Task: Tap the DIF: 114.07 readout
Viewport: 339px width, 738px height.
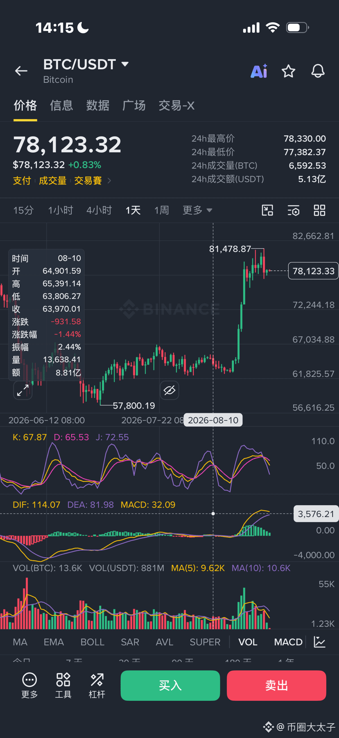Action: tap(36, 505)
